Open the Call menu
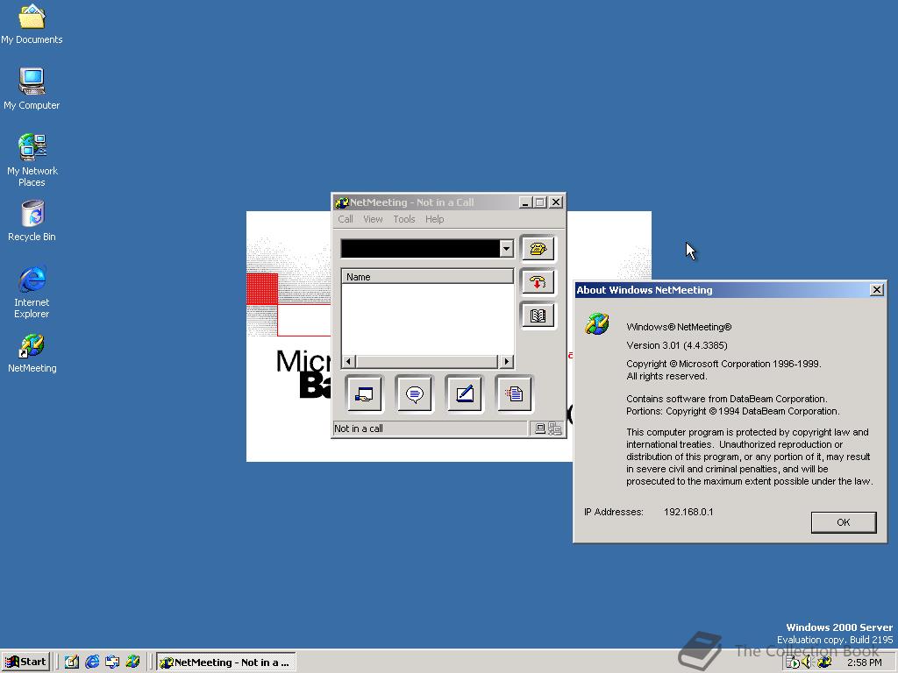898x673 pixels. tap(346, 219)
